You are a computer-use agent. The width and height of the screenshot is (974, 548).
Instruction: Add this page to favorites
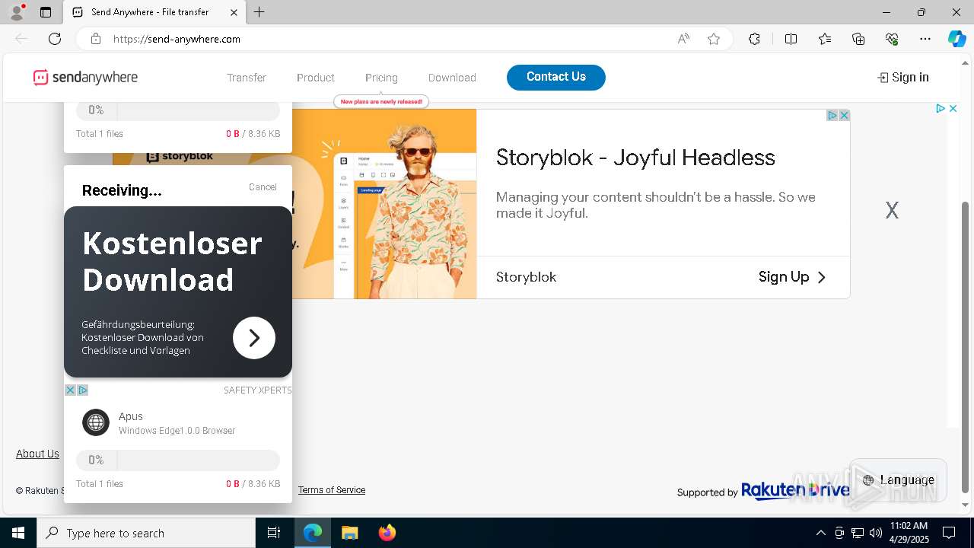[714, 39]
